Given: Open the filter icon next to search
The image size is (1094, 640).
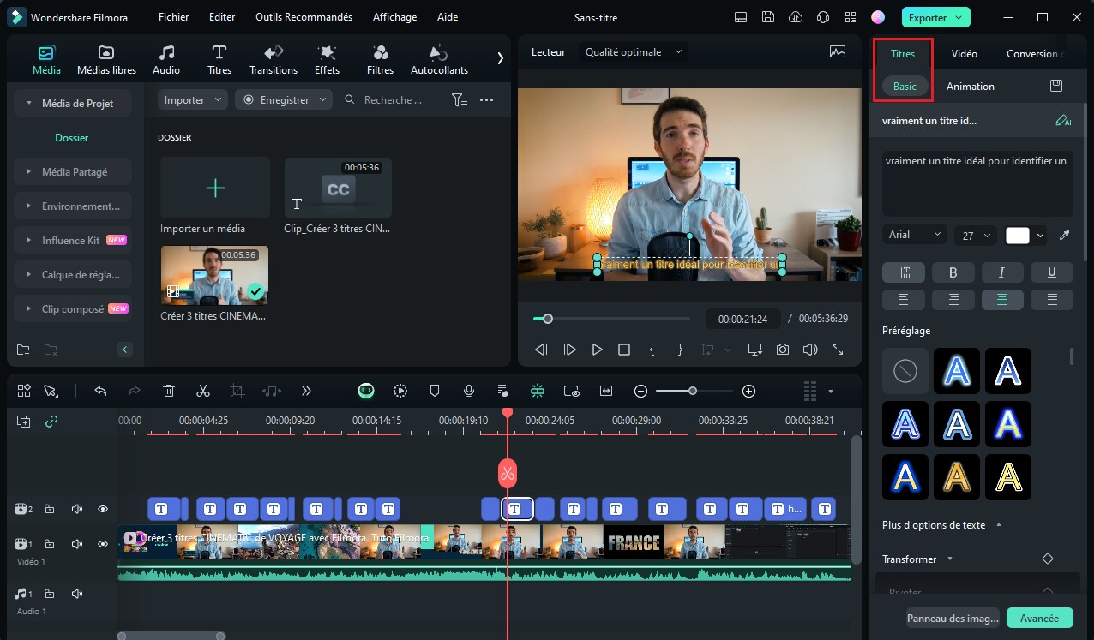Looking at the screenshot, I should (x=460, y=100).
